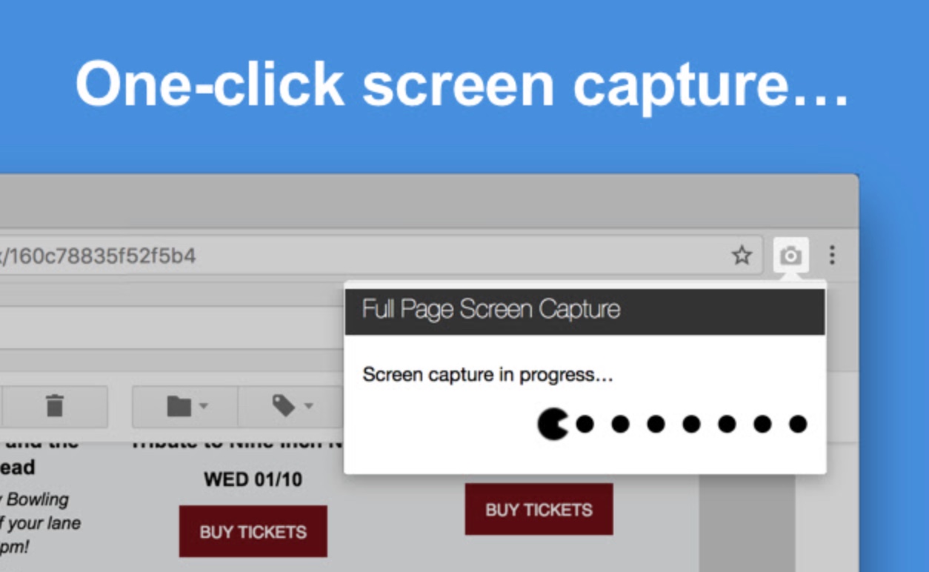Click the 'Screen capture in progress…' text
Image resolution: width=929 pixels, height=572 pixels.
[x=487, y=375]
